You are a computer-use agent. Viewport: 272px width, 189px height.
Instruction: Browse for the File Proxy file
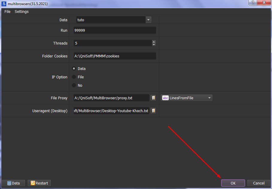pyautogui.click(x=153, y=98)
